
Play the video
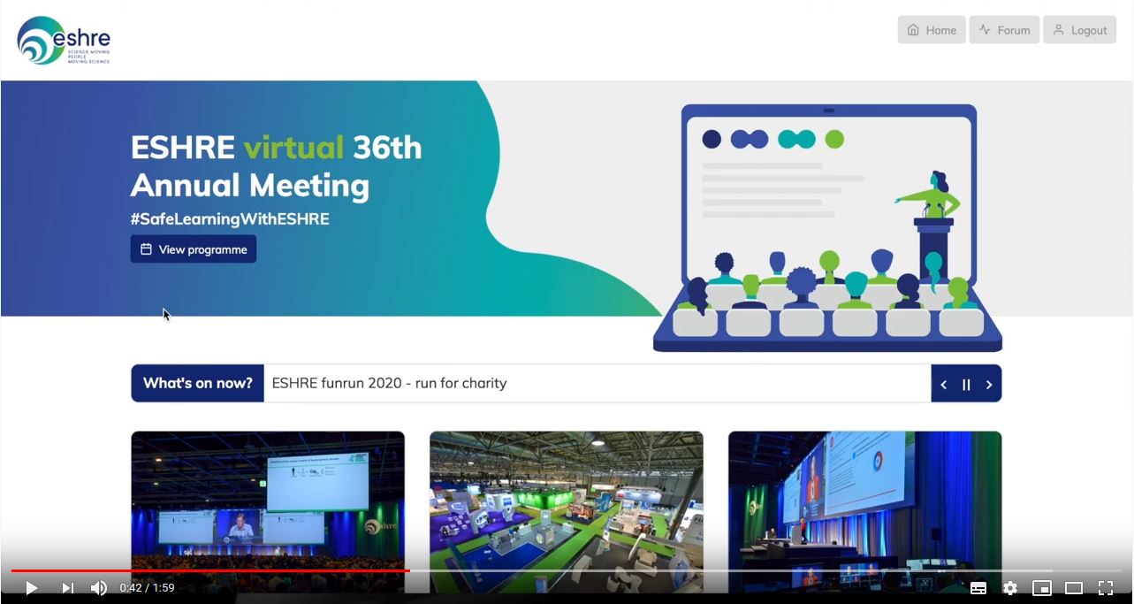click(x=31, y=588)
